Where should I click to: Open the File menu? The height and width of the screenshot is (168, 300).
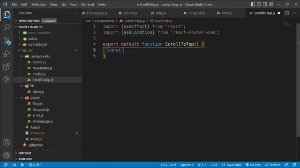coord(15,4)
